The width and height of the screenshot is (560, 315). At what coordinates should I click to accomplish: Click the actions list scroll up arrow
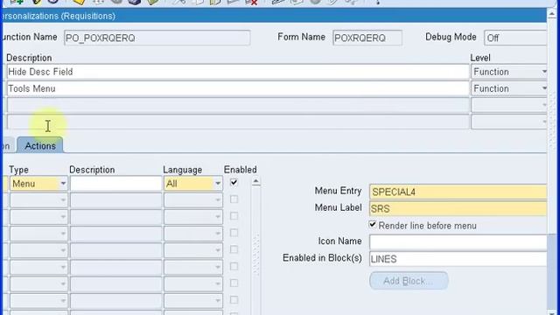point(255,182)
